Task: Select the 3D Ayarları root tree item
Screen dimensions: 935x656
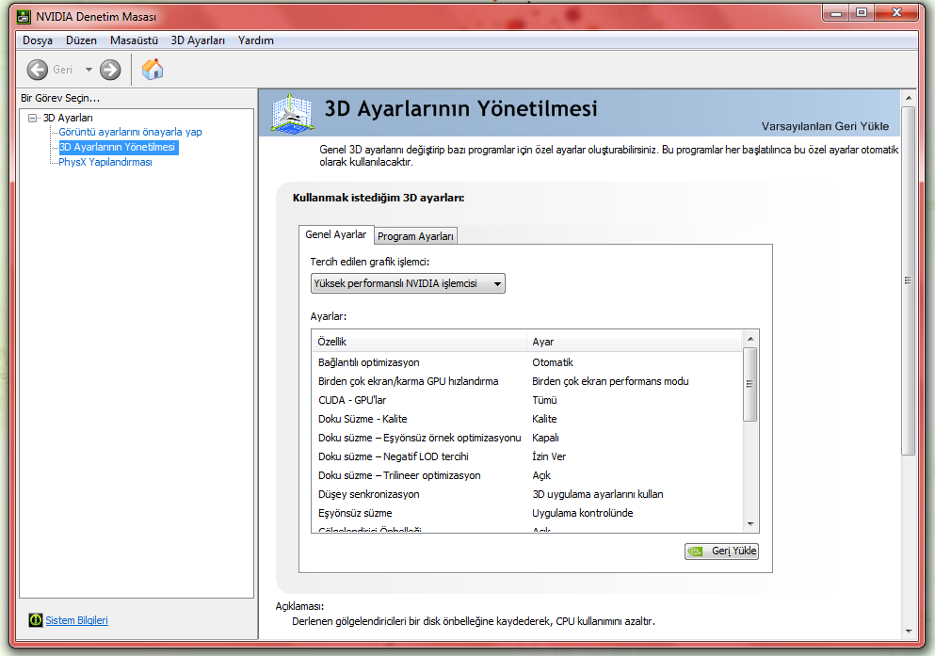Action: pyautogui.click(x=68, y=118)
